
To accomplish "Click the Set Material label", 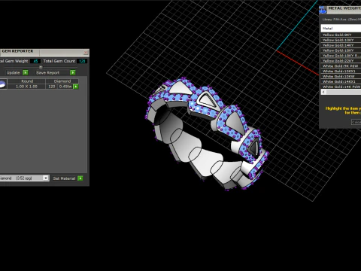I will coord(64,178).
